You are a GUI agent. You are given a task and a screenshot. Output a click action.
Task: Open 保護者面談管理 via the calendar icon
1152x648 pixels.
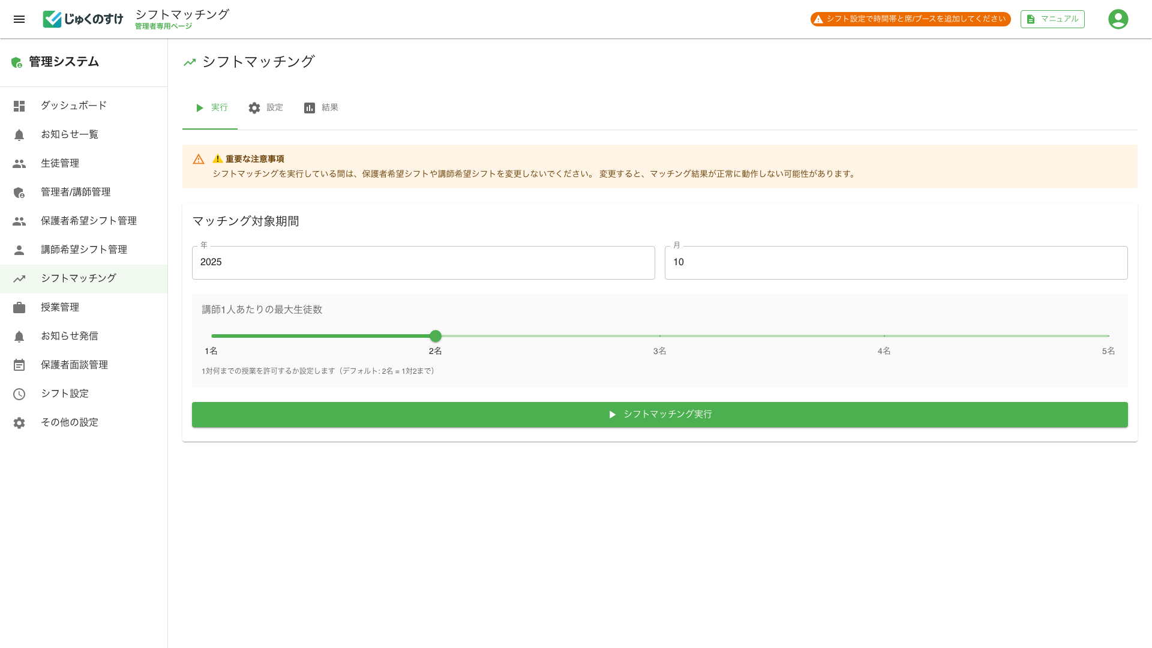[19, 365]
